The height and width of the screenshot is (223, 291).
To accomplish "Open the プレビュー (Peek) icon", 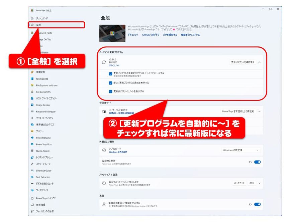I will pyautogui.click(x=32, y=131).
